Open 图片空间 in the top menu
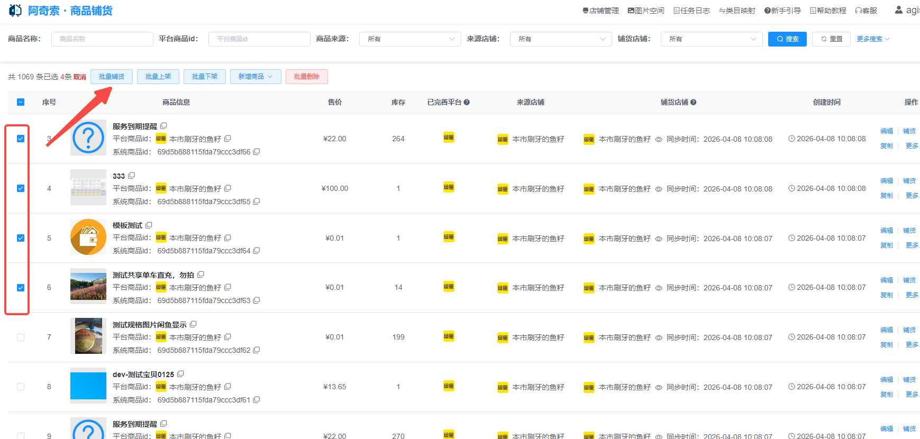Image resolution: width=920 pixels, height=439 pixels. [x=646, y=11]
